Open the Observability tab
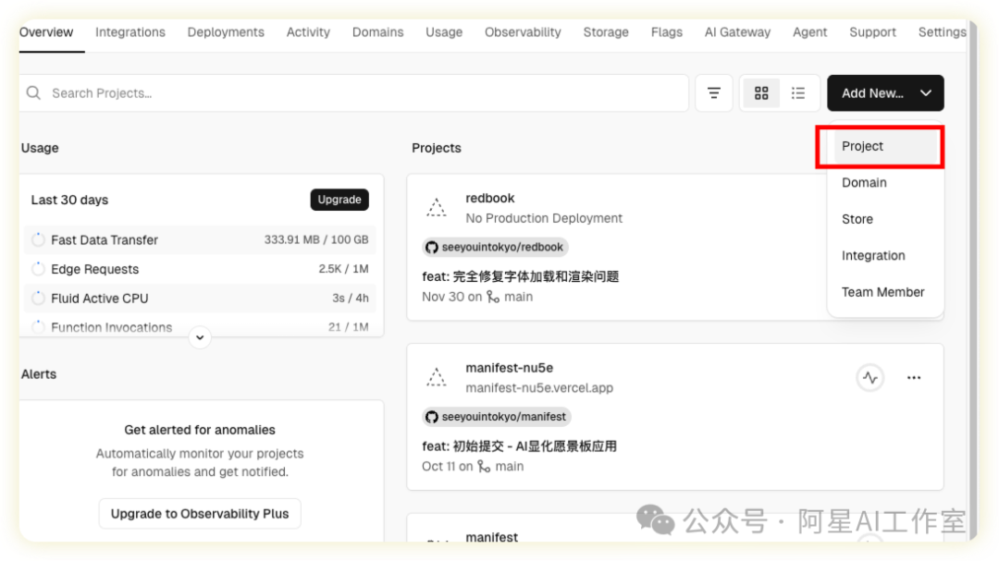The image size is (999, 561). coord(523,32)
